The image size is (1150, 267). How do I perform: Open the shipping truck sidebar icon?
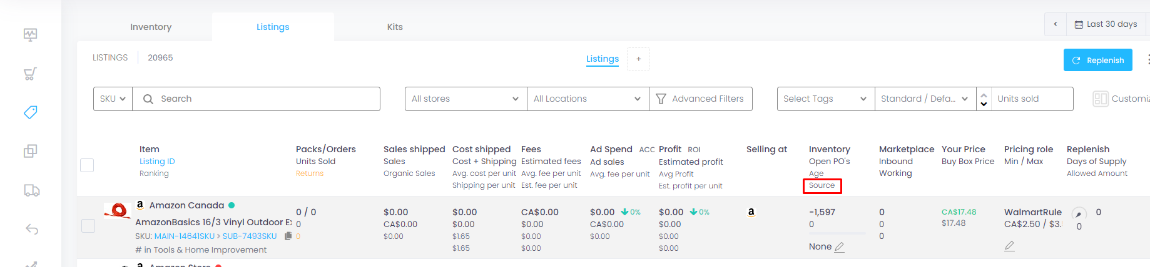pyautogui.click(x=31, y=190)
